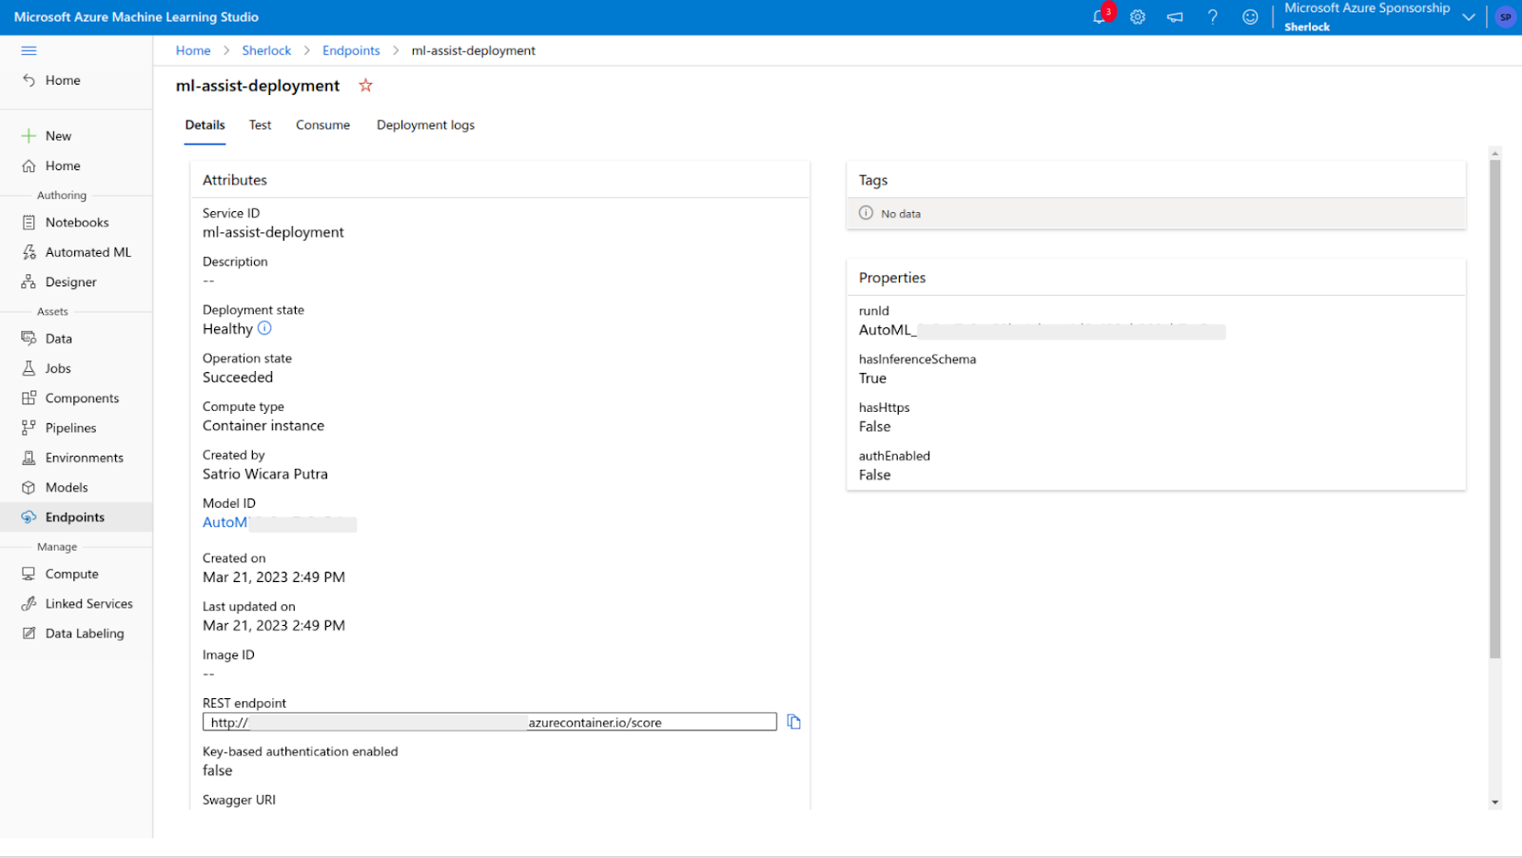Click the No data info icon in Tags
Viewport: 1522px width, 858px height.
pos(866,213)
